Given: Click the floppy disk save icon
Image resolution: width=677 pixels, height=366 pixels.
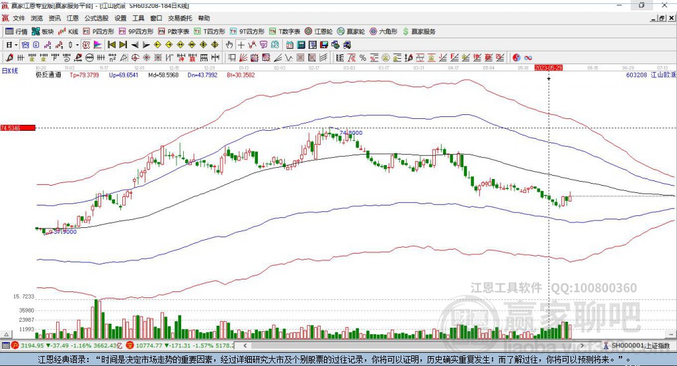Looking at the screenshot, I should tap(324, 45).
